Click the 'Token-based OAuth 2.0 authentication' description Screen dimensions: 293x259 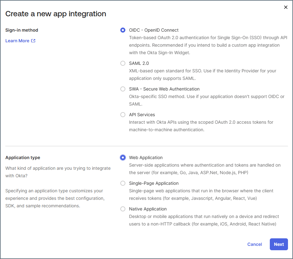(208, 45)
